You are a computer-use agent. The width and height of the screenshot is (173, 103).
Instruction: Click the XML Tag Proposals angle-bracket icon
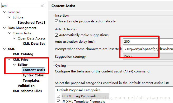click(64, 96)
